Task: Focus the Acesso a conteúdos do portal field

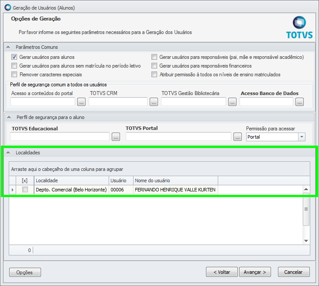Action: pos(43,102)
